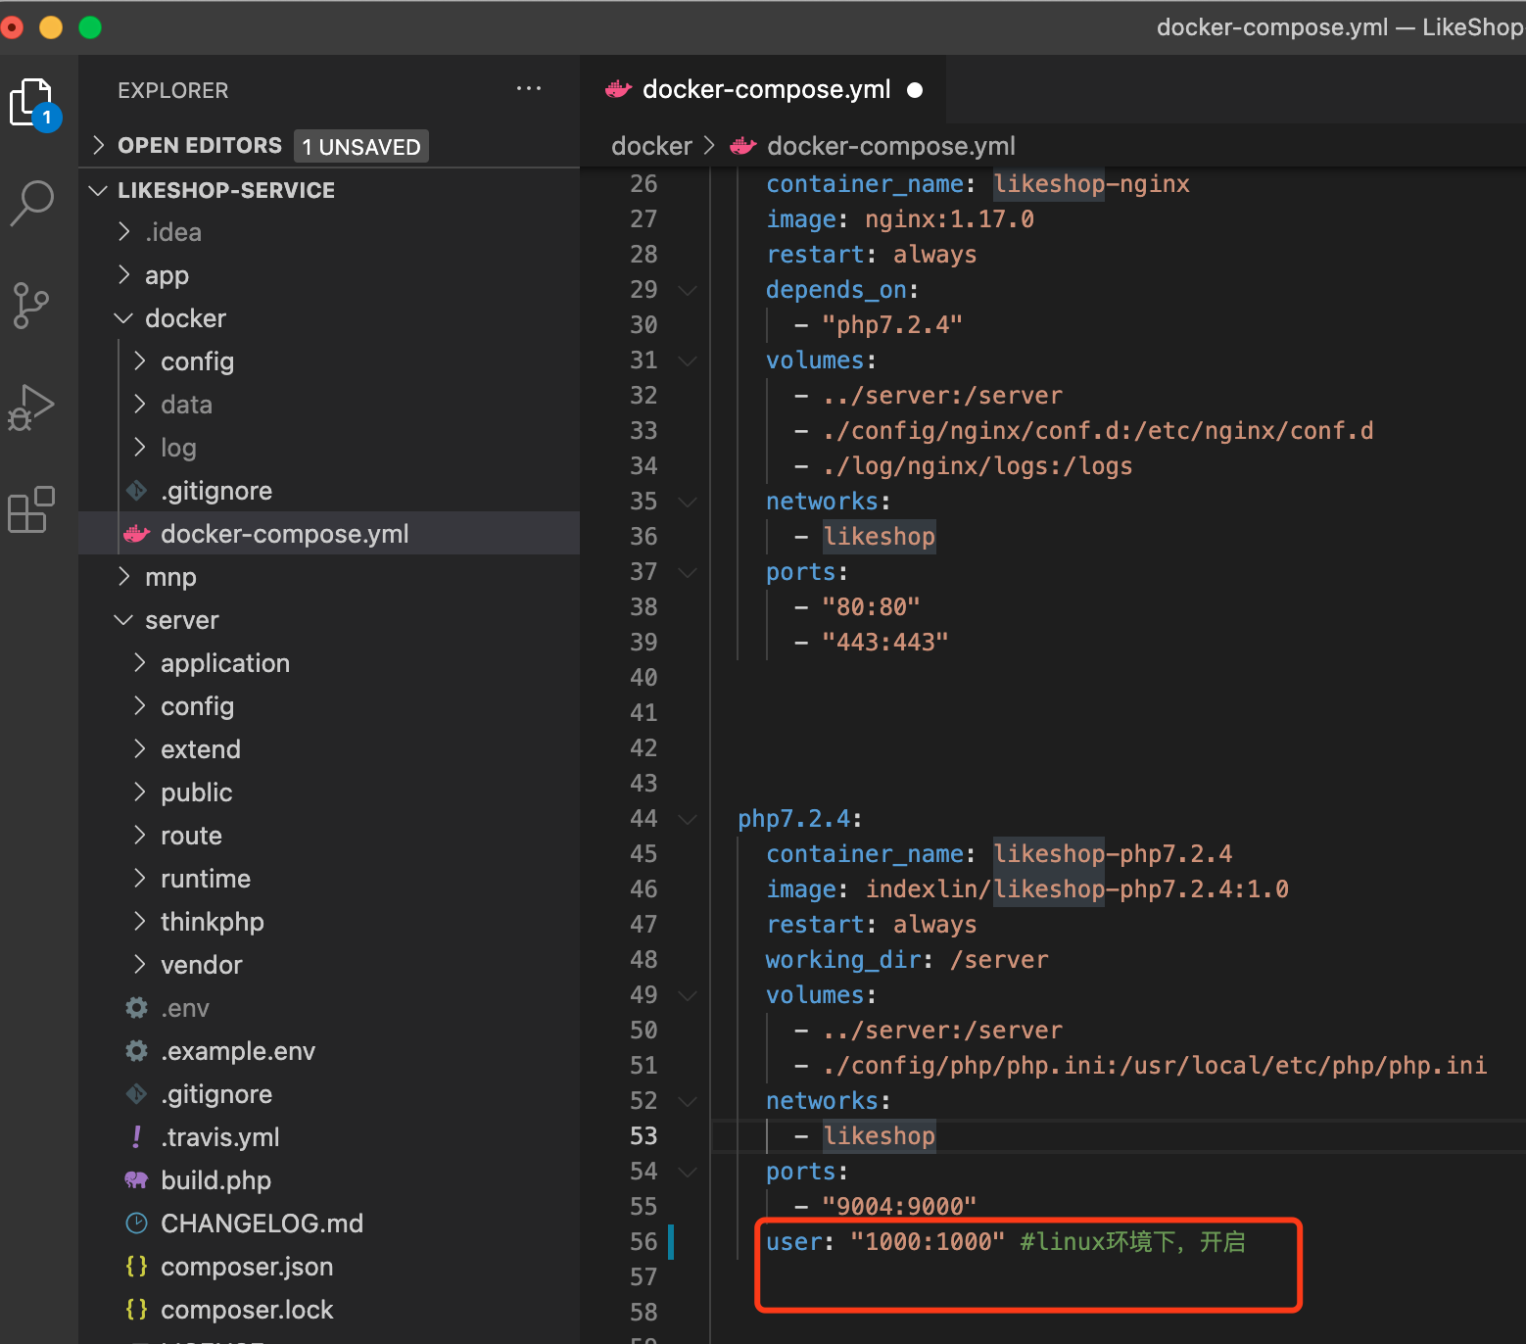Expand the log folder

tap(139, 448)
